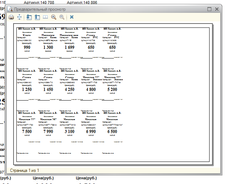Select the 5 200 suitcase price tag
The image size is (227, 184).
(112, 90)
